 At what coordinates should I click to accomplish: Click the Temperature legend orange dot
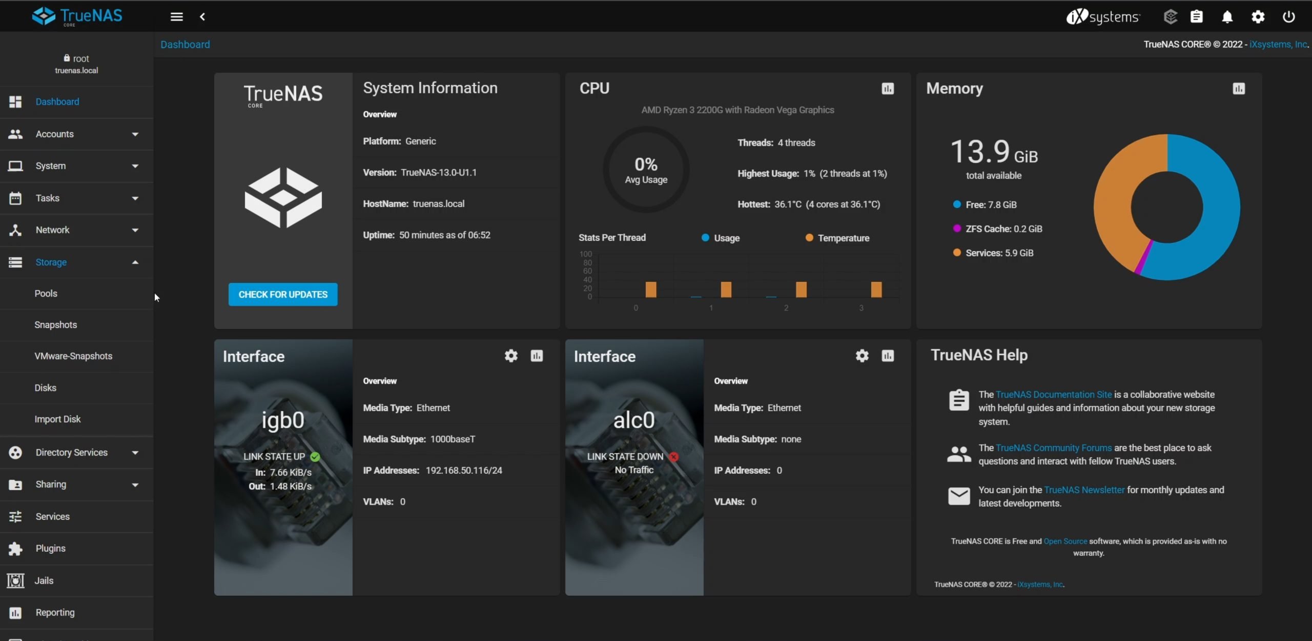click(809, 238)
